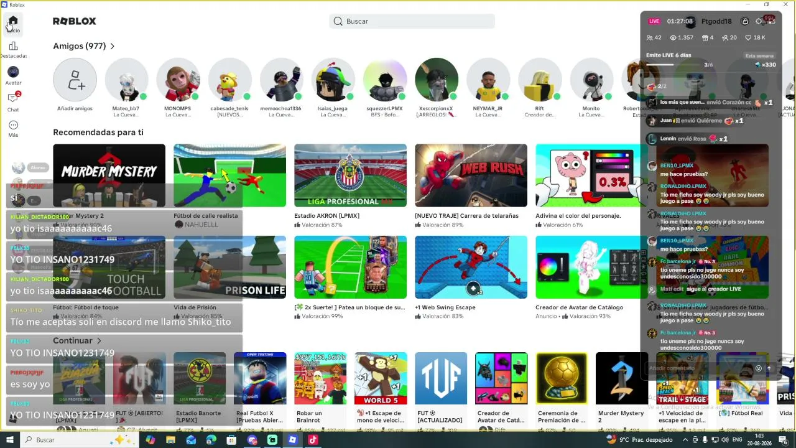Click the send arrow in LIVE comment box
This screenshot has width=796, height=448.
tap(769, 368)
